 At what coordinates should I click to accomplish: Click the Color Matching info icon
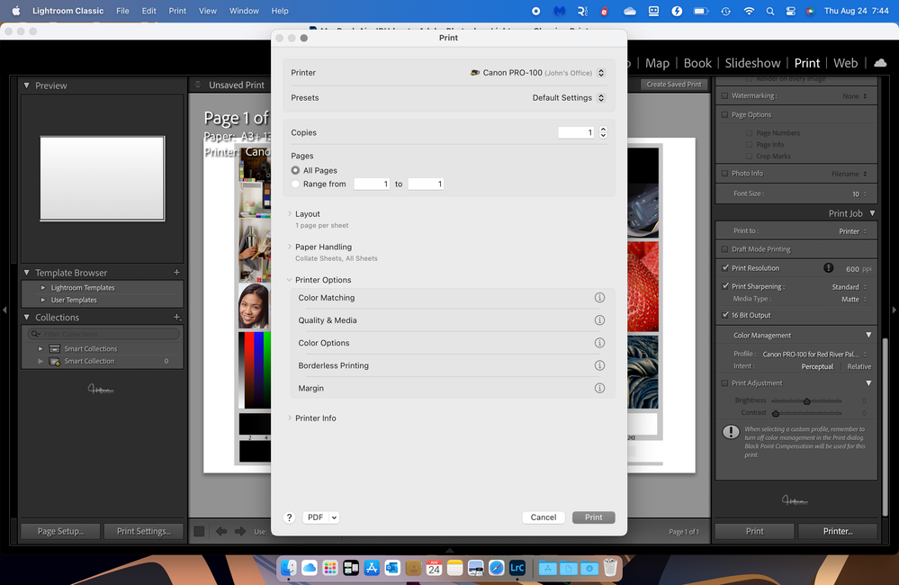click(599, 298)
